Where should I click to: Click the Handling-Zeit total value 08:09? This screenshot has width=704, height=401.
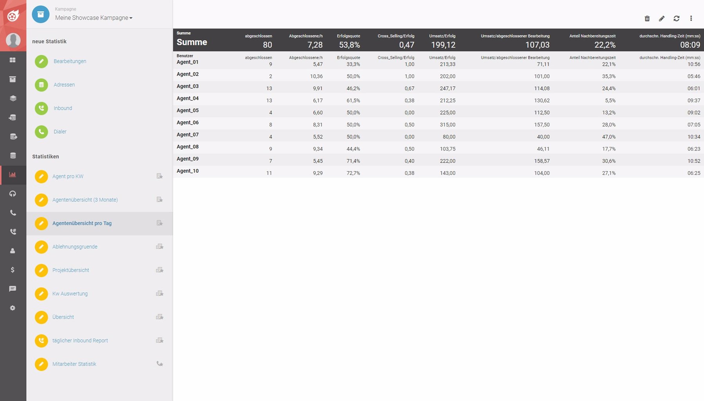click(690, 45)
